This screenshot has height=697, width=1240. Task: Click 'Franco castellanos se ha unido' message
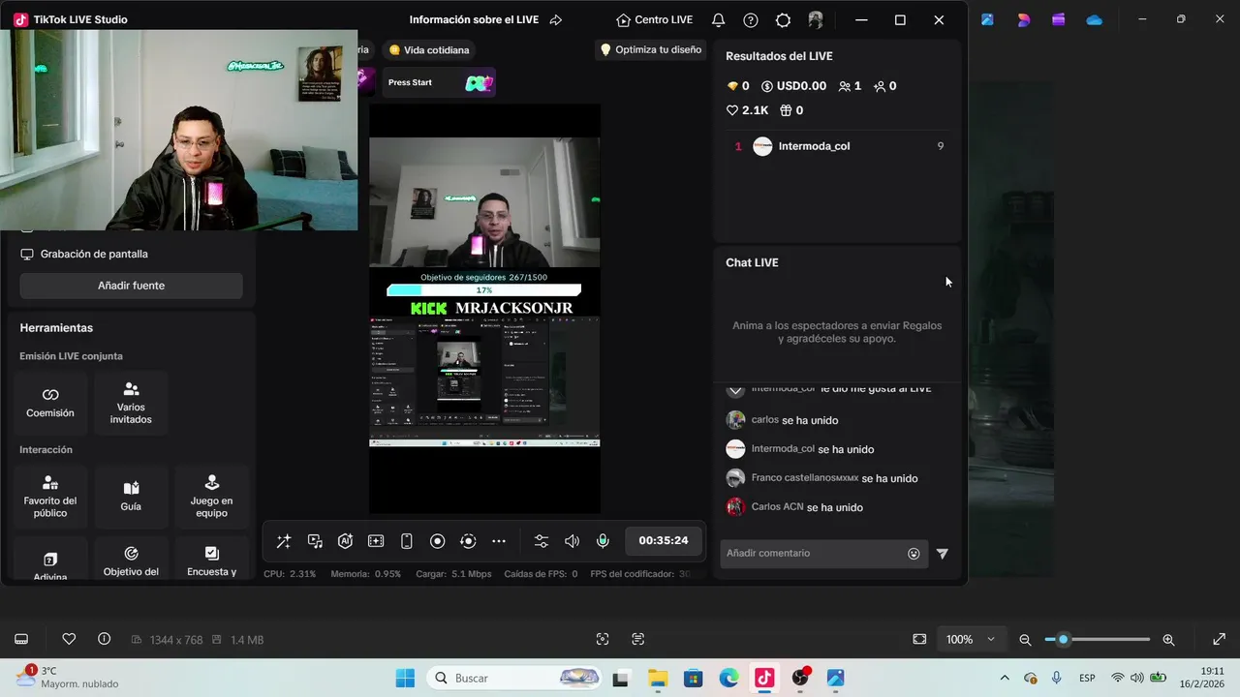822,478
